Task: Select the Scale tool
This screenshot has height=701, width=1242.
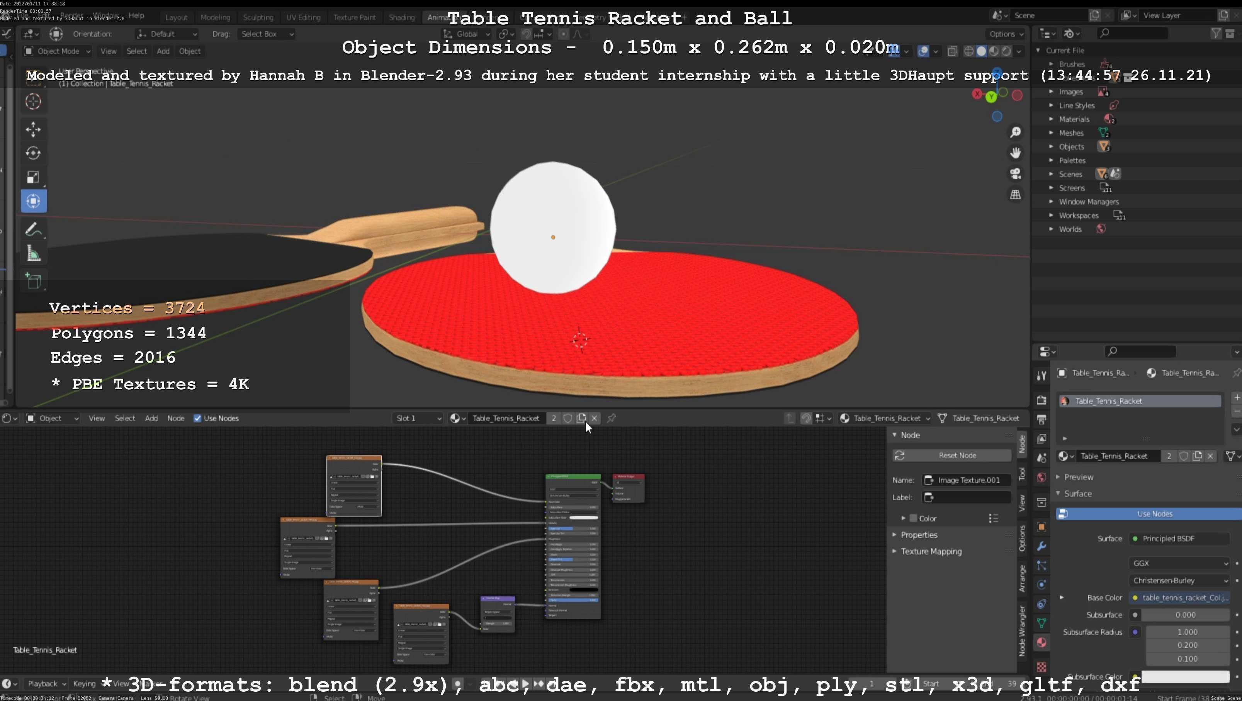Action: [33, 177]
